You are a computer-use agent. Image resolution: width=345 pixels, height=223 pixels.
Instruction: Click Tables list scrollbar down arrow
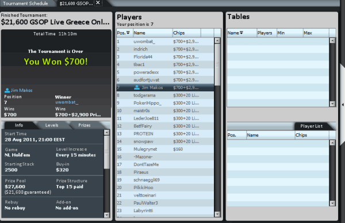click(x=332, y=104)
